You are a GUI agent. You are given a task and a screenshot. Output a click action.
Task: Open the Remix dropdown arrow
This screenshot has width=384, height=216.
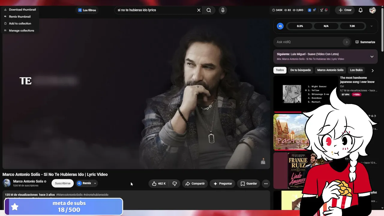pos(95,183)
